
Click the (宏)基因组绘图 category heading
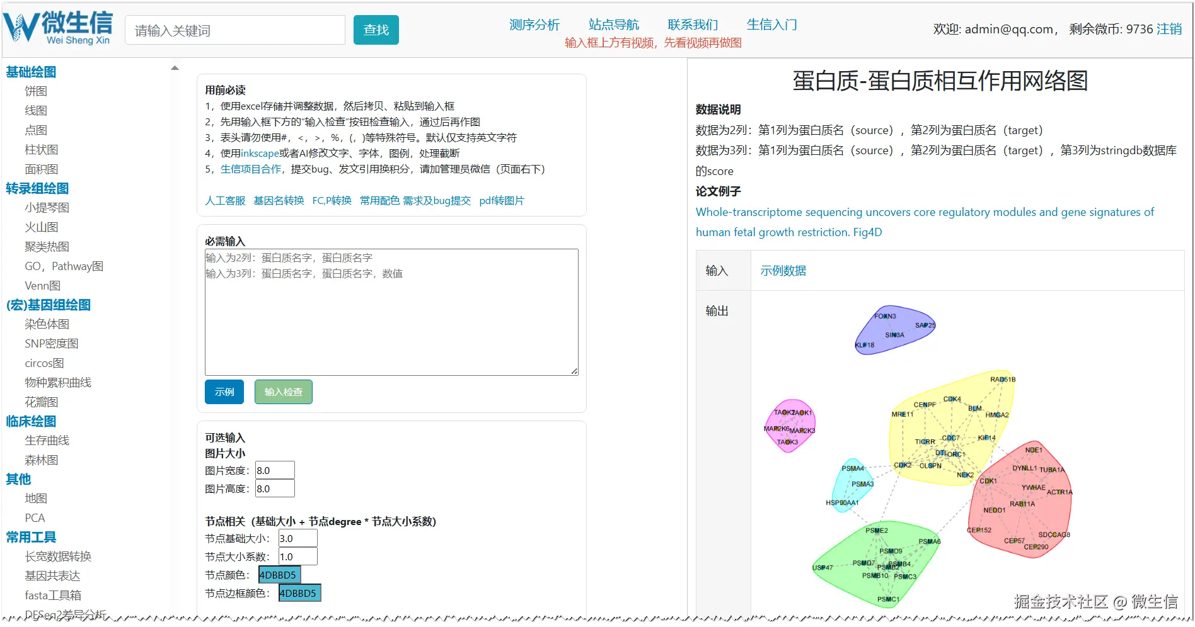pyautogui.click(x=49, y=305)
